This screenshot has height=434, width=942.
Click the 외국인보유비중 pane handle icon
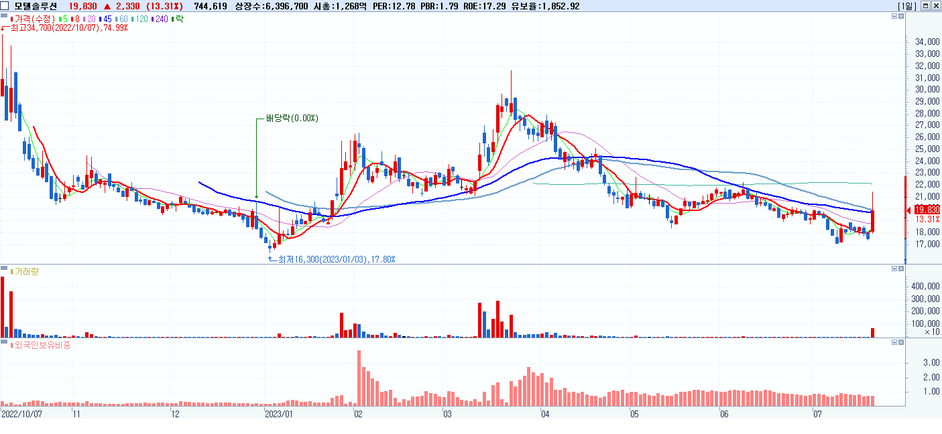4,342
